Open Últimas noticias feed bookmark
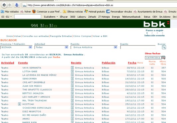Image resolution: width=177 pixels, height=123 pixels. coord(73,12)
